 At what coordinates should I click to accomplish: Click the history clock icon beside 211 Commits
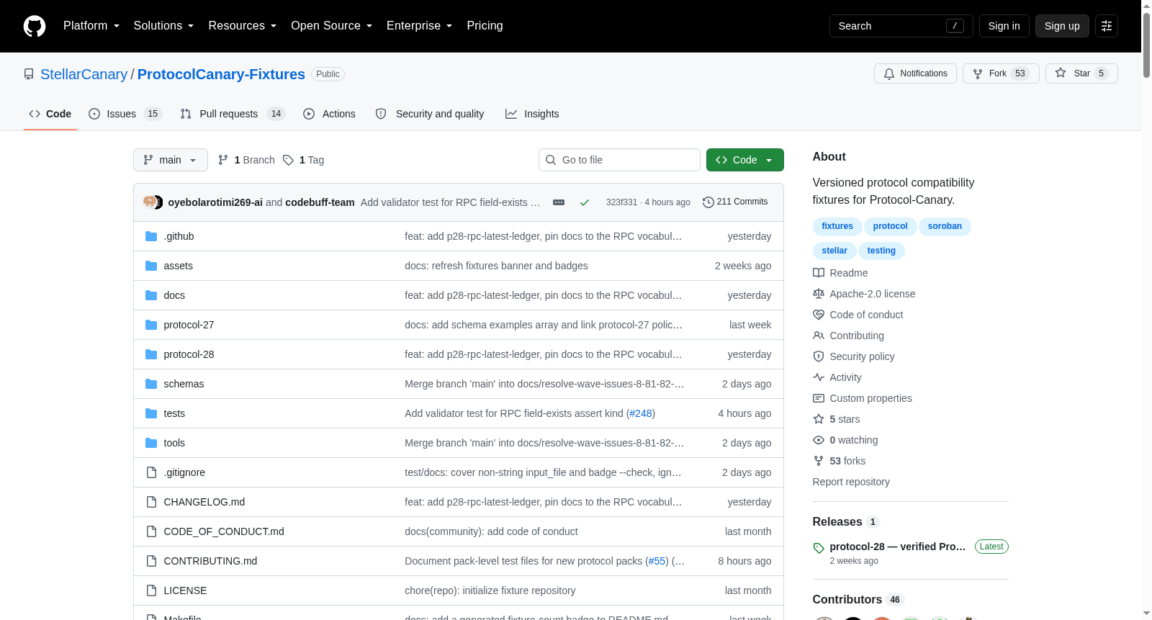coord(708,202)
